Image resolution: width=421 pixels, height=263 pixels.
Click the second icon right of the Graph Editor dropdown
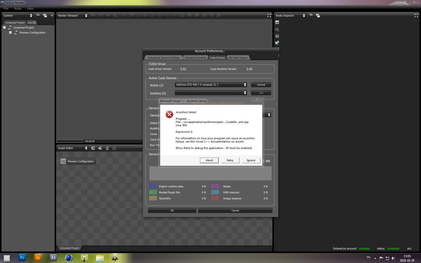pos(100,148)
